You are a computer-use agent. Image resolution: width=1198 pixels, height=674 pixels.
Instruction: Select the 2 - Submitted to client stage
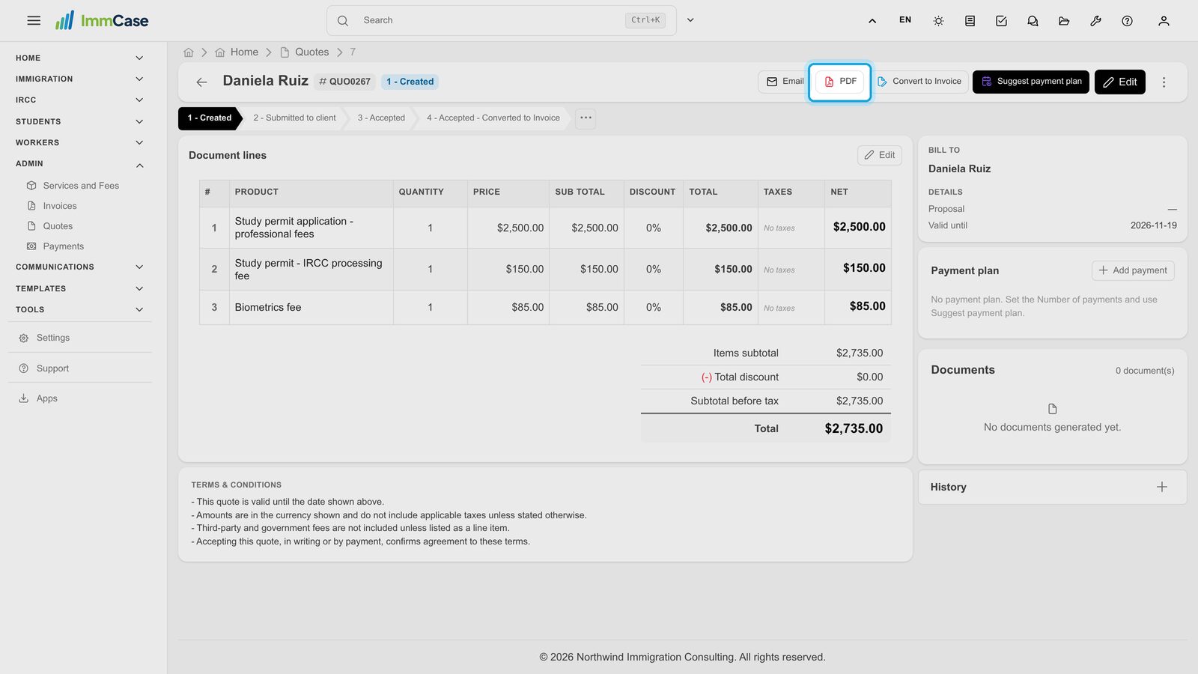(x=294, y=118)
